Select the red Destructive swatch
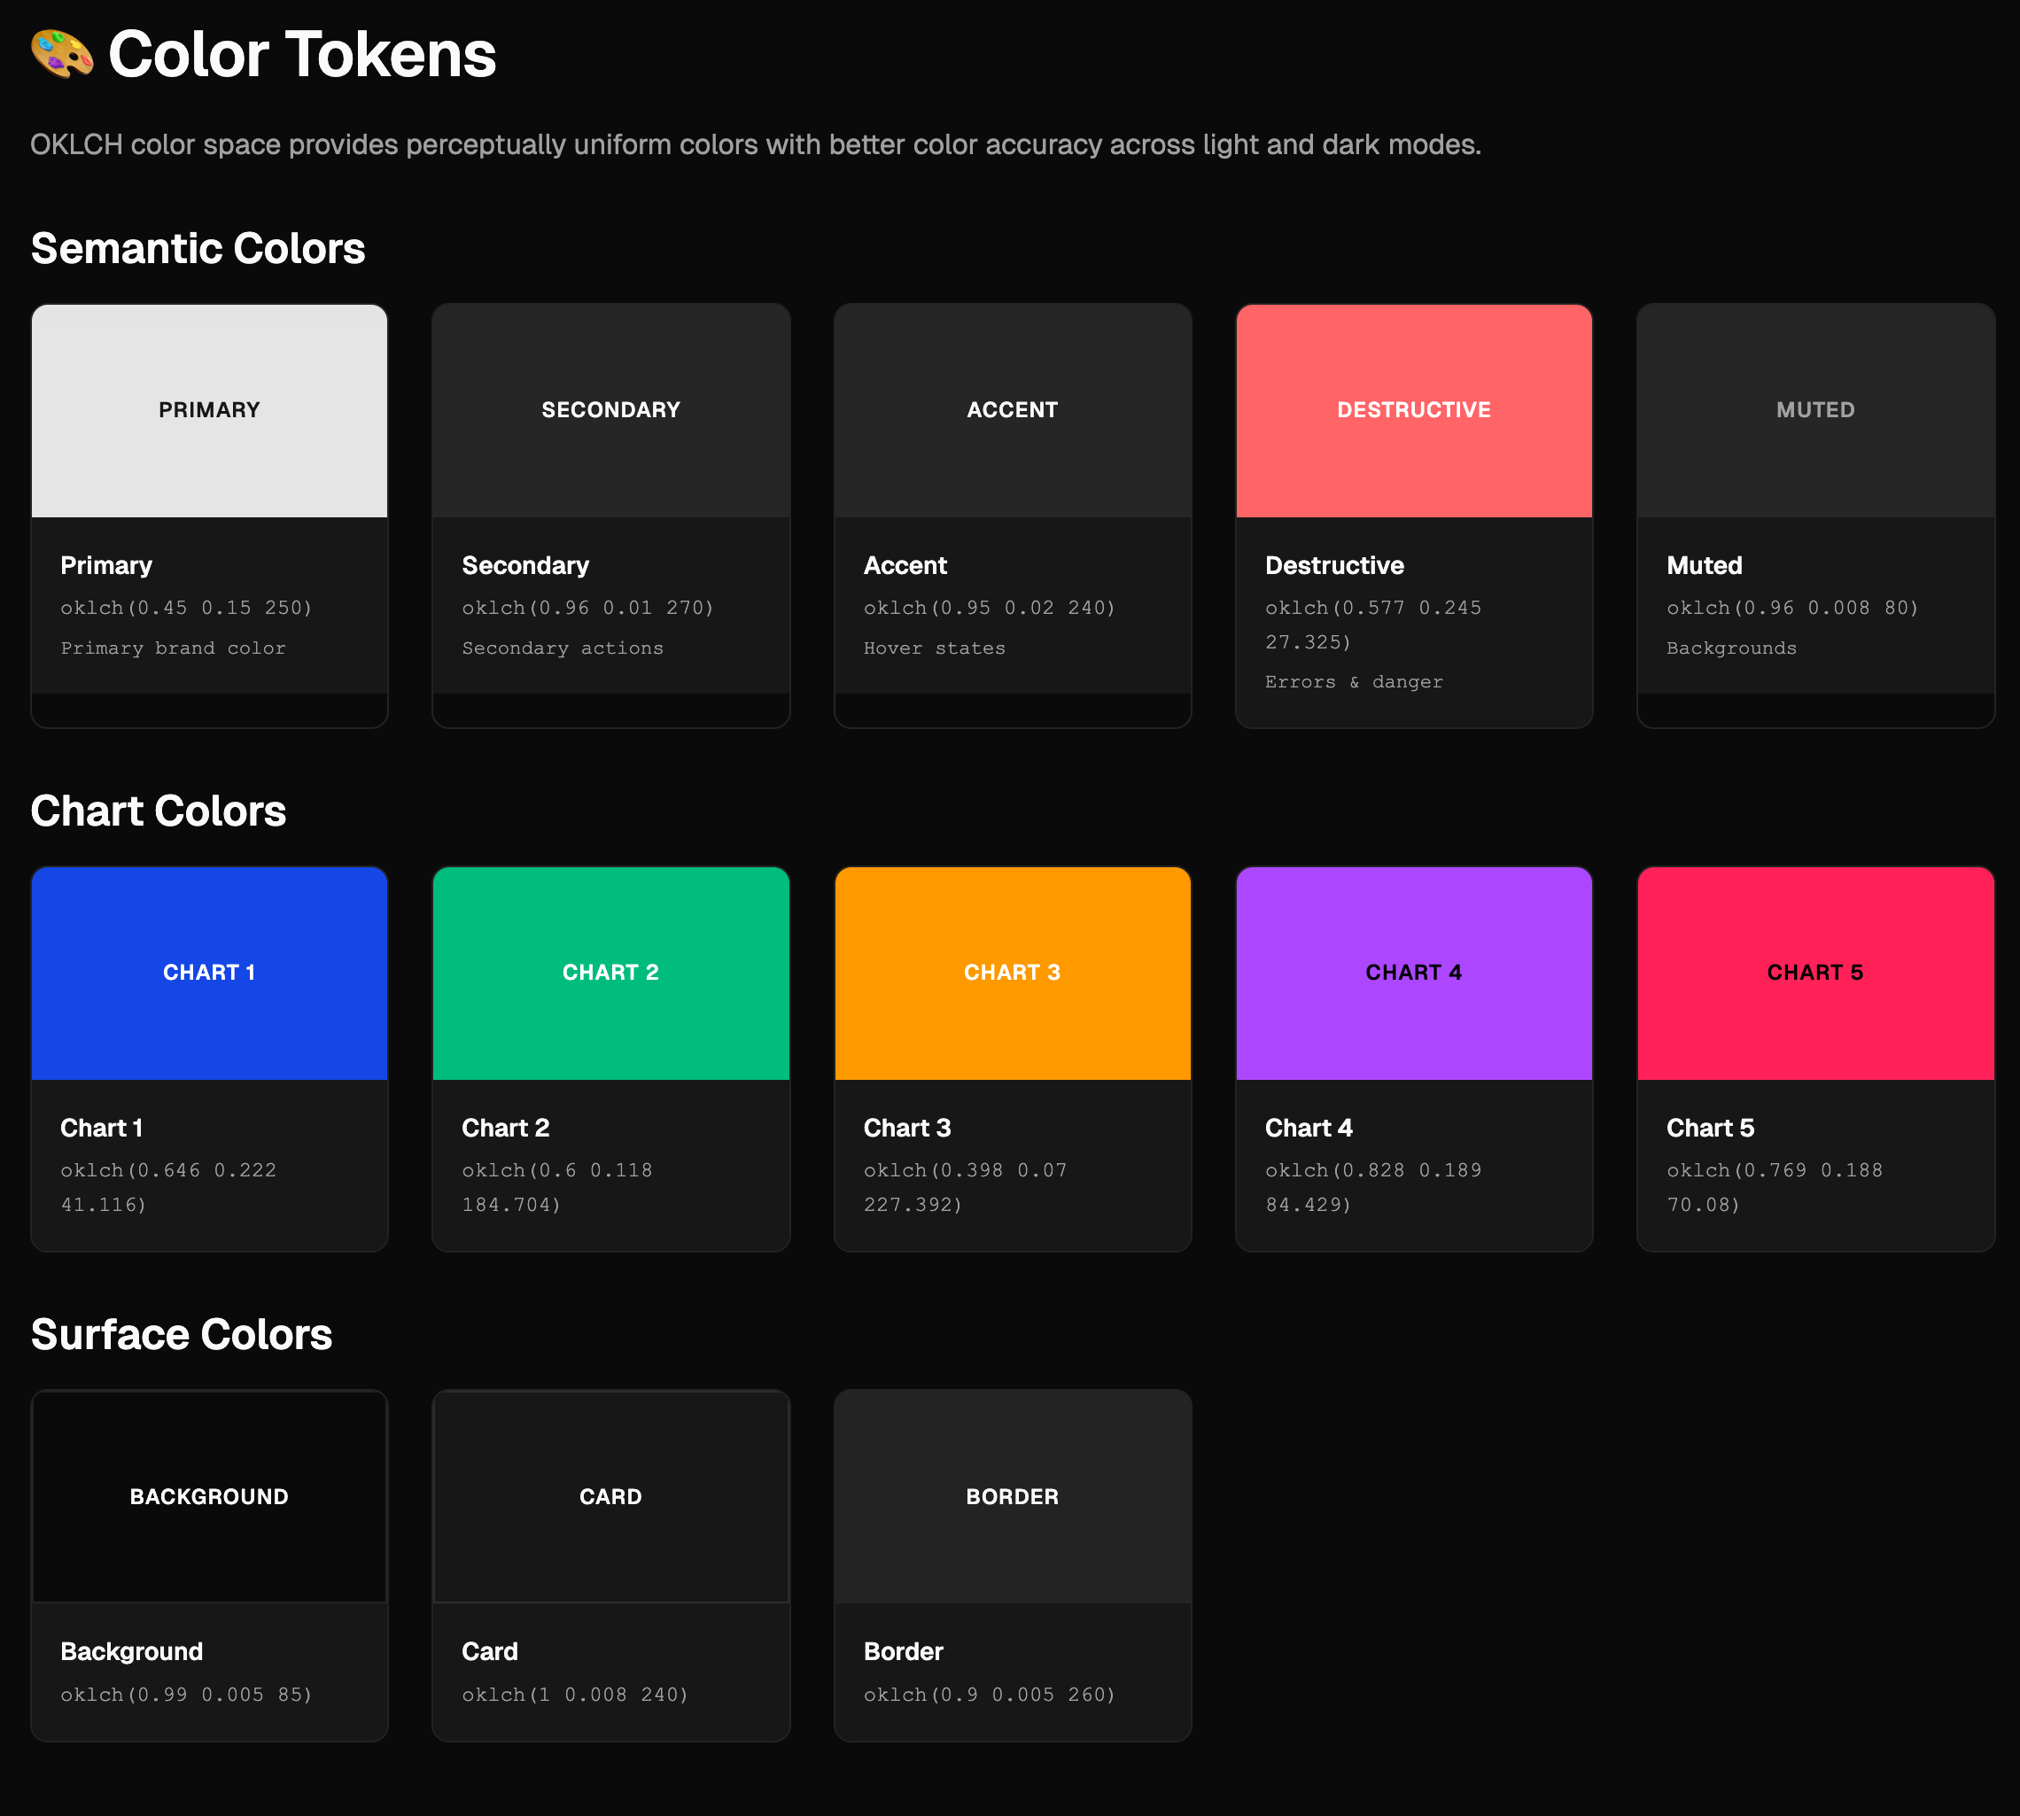The height and width of the screenshot is (1816, 2020). coord(1413,410)
